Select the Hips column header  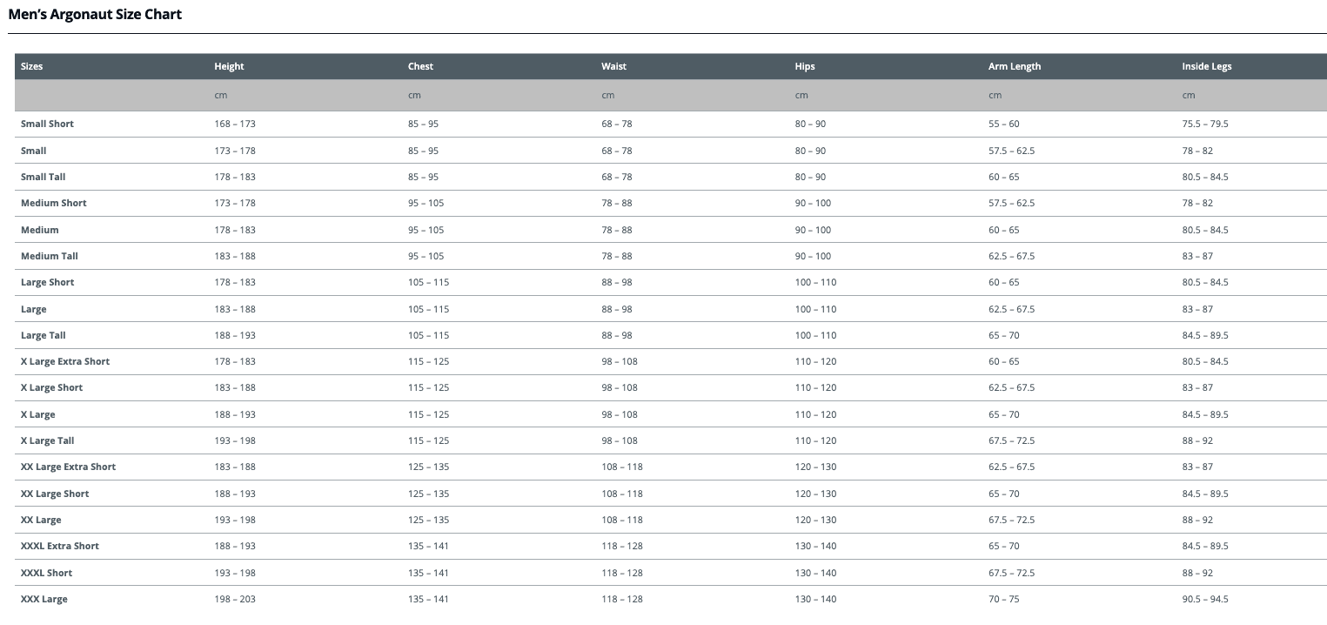805,67
